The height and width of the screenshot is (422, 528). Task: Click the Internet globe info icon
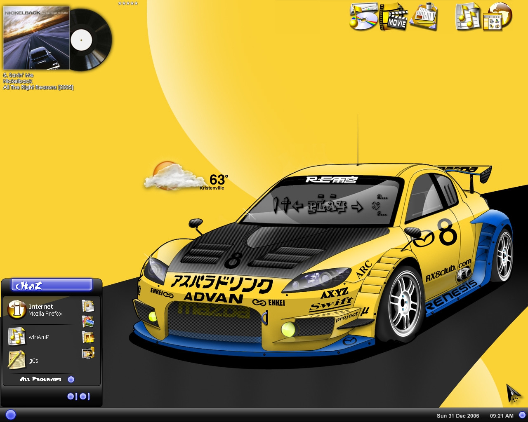tap(17, 309)
